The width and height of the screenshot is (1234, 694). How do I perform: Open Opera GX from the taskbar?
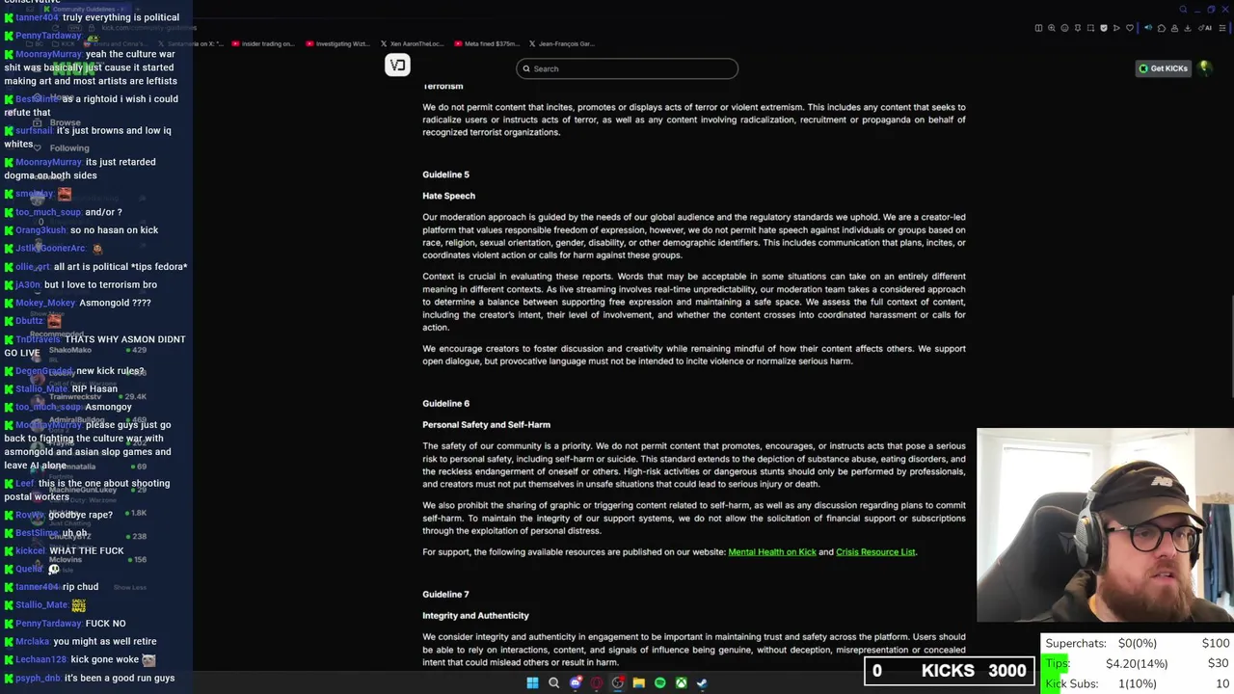click(597, 682)
